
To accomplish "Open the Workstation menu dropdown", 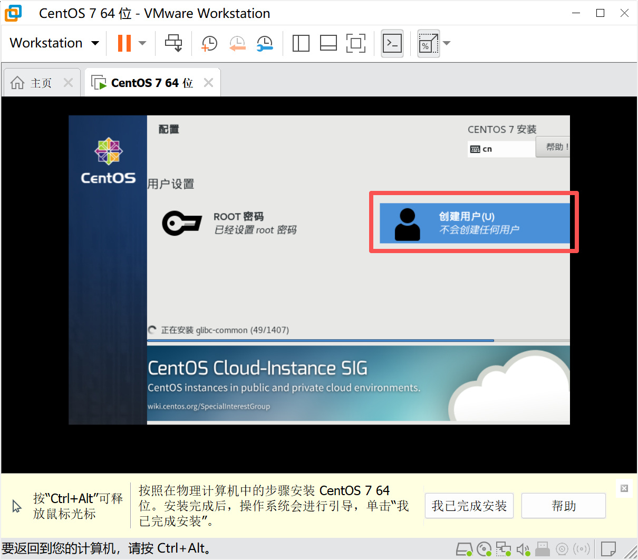I will pyautogui.click(x=54, y=43).
